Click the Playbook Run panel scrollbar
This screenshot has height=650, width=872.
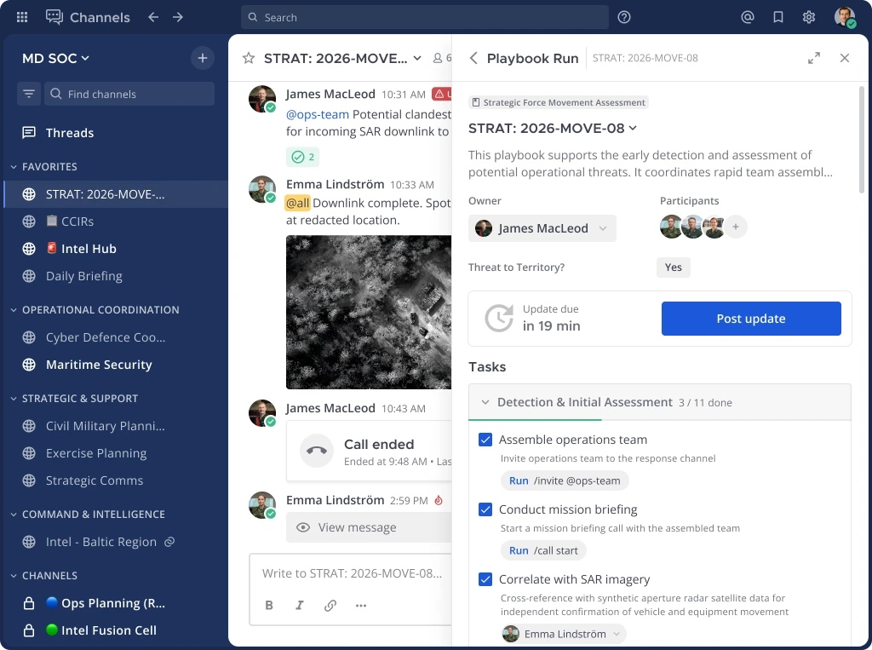click(x=862, y=139)
